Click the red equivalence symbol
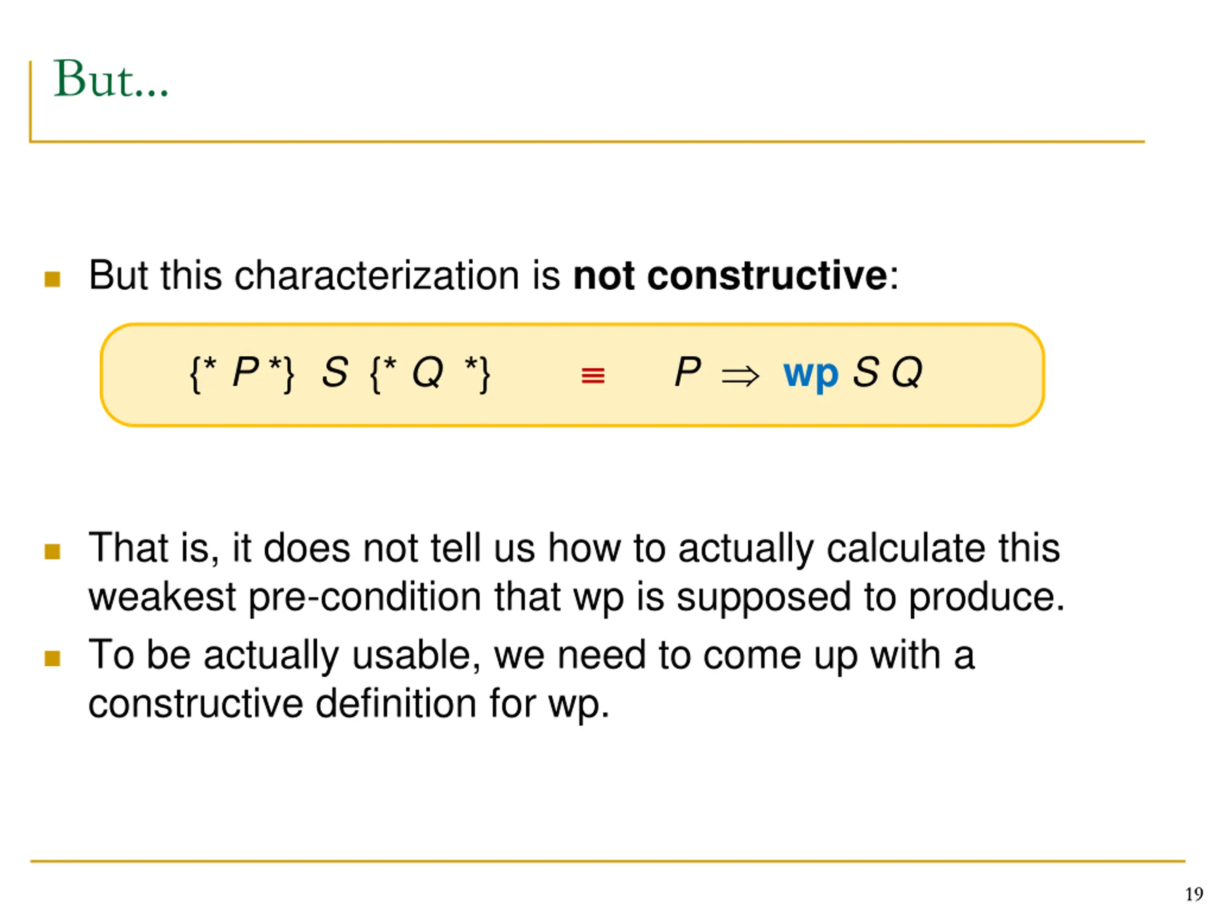1216x912 pixels. coord(593,376)
